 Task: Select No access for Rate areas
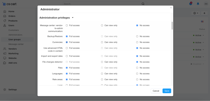tap(137, 79)
